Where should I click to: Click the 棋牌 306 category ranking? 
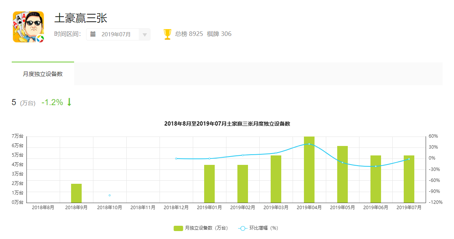(x=219, y=34)
